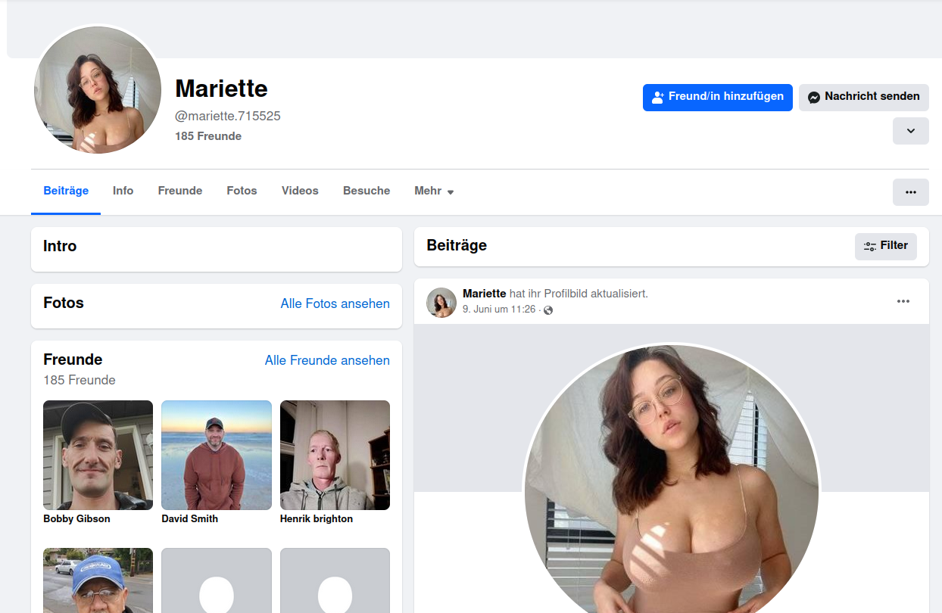Image resolution: width=942 pixels, height=613 pixels.
Task: Click Alle Fotos ansehen link
Action: tap(335, 303)
